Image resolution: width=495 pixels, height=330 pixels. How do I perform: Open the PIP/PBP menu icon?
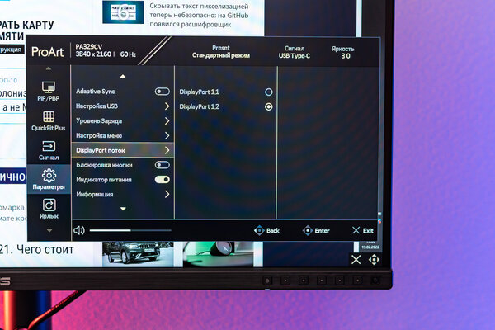49,87
